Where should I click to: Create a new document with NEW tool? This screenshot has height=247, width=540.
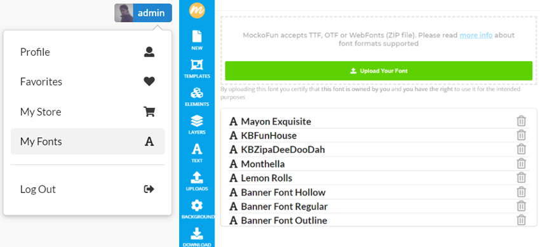197,40
